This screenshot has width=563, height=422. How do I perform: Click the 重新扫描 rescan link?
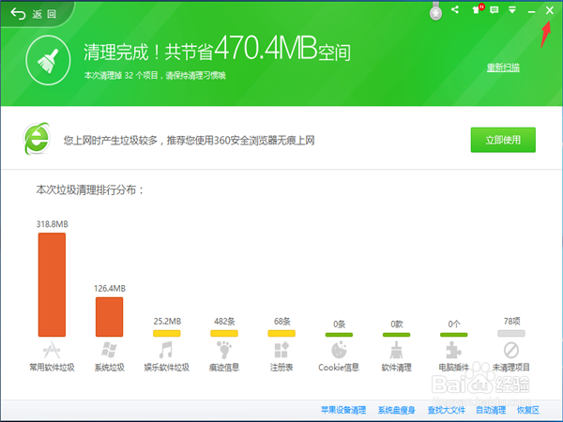coord(503,68)
